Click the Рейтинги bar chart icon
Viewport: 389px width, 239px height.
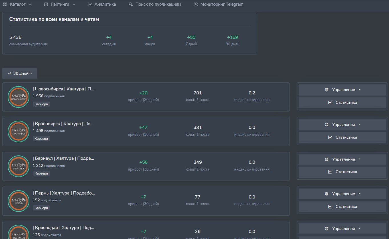point(46,5)
